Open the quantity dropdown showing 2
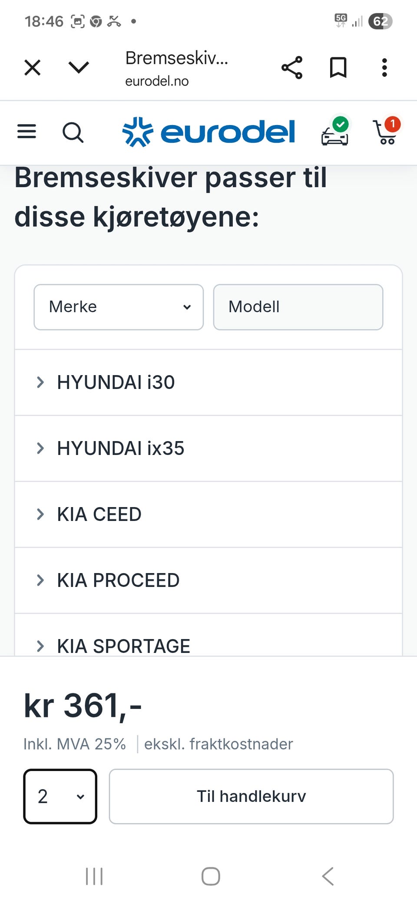 click(60, 796)
